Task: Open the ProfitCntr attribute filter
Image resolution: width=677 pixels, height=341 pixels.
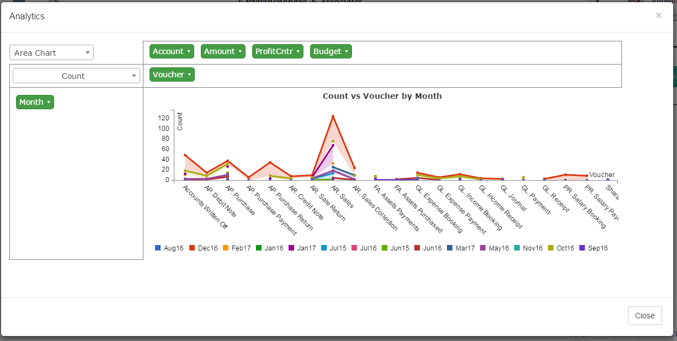Action: tap(278, 51)
